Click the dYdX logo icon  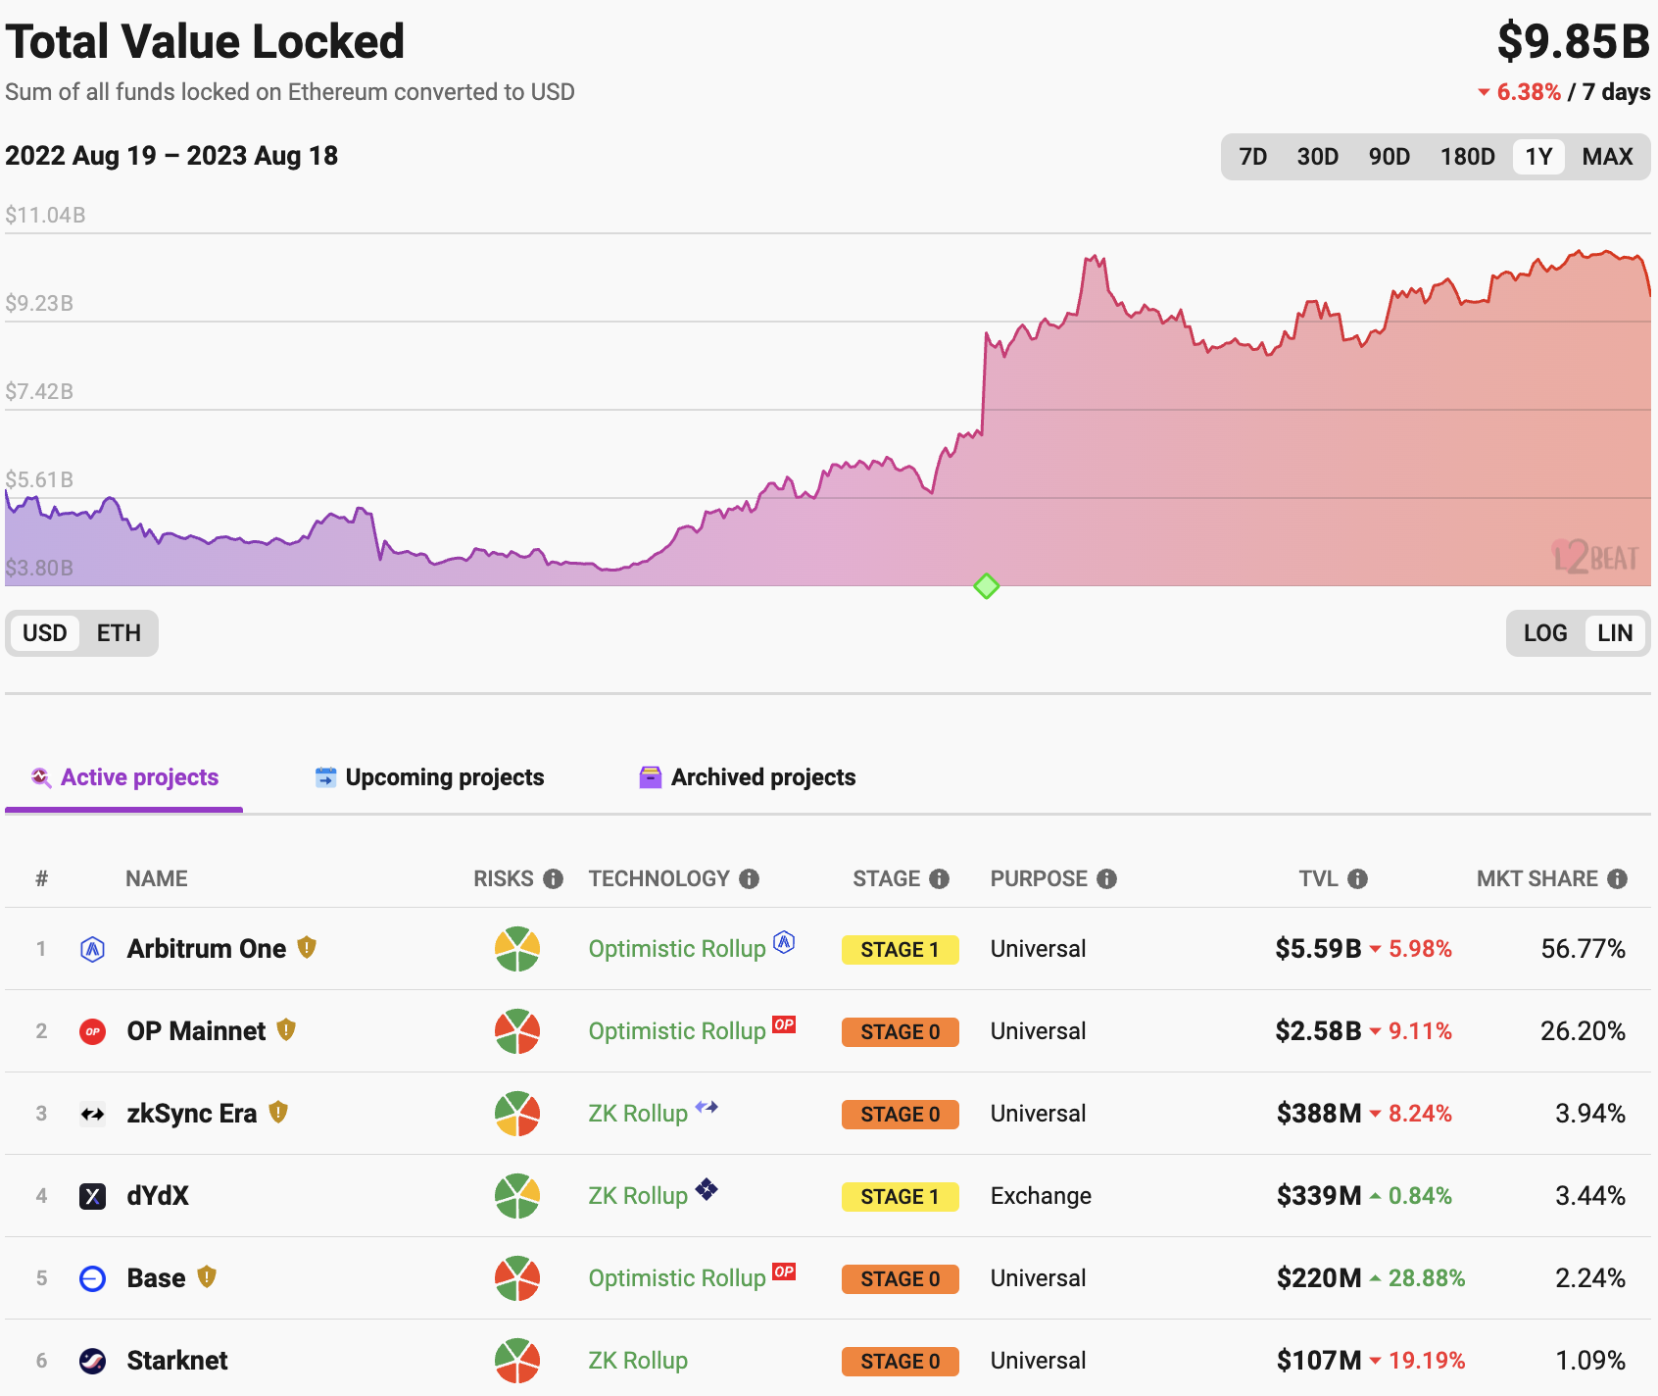92,1196
